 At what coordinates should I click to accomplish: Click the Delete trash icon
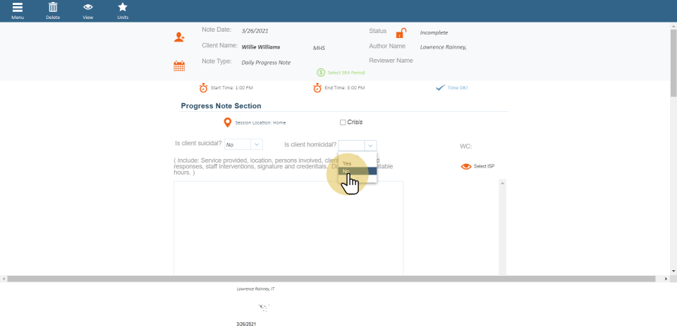pyautogui.click(x=53, y=8)
